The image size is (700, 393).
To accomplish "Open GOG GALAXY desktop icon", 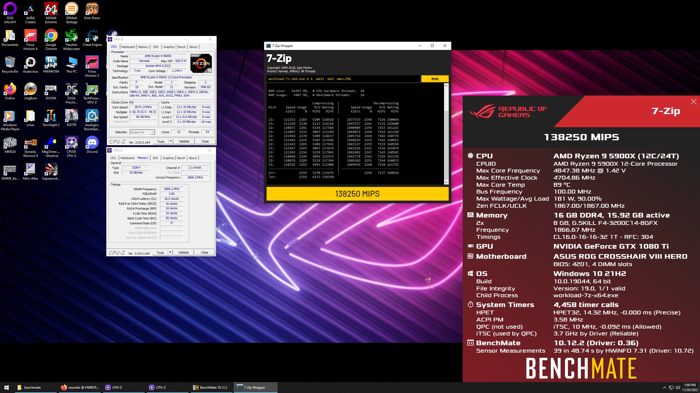I will coord(10,13).
